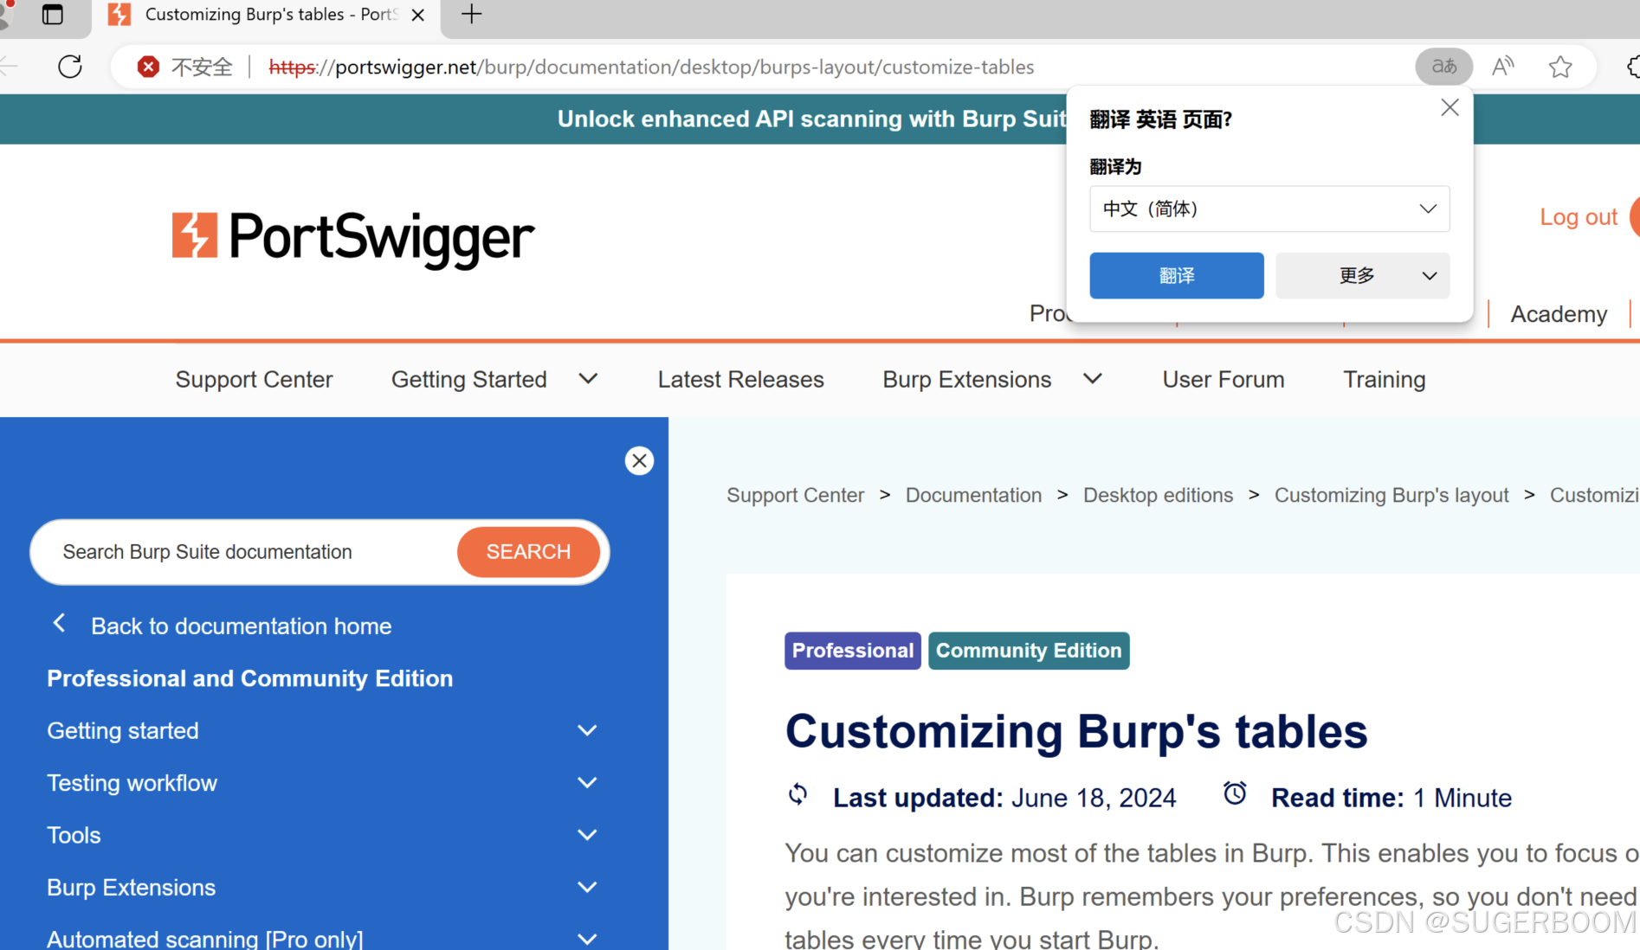Open Tools sidebar section
1640x950 pixels.
pos(74,835)
